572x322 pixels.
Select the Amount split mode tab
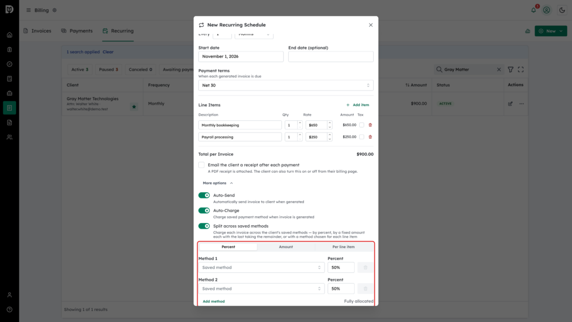pos(286,247)
